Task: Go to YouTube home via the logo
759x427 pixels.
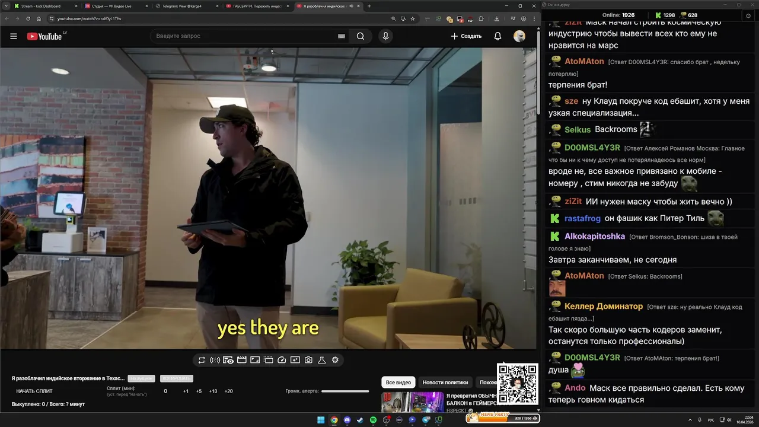Action: coord(44,36)
